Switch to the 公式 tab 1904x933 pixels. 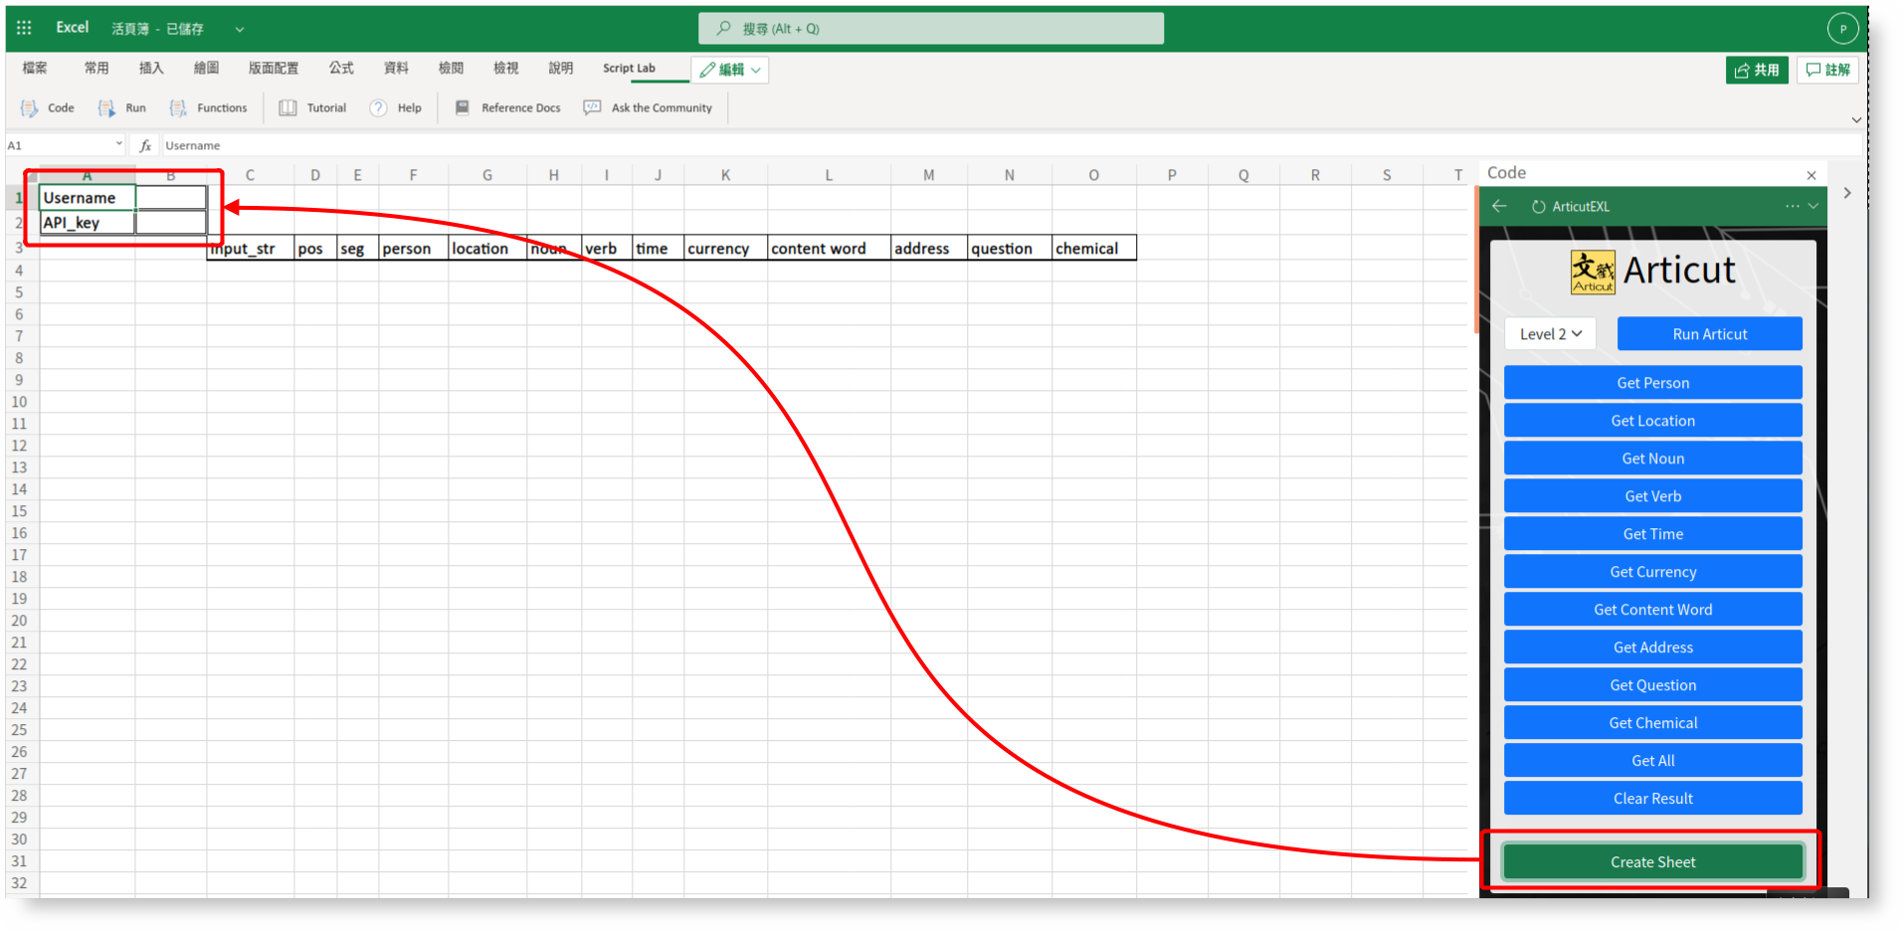tap(341, 68)
